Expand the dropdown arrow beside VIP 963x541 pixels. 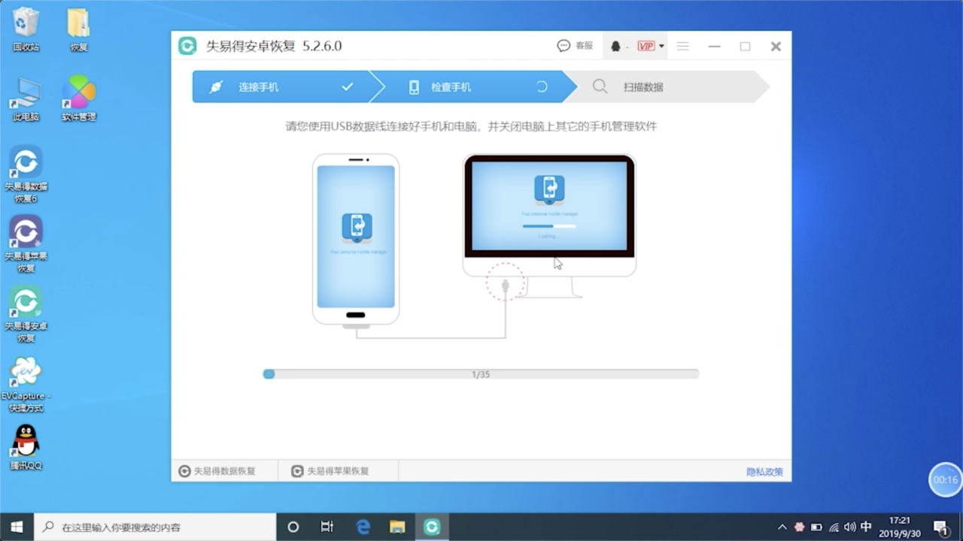coord(661,46)
